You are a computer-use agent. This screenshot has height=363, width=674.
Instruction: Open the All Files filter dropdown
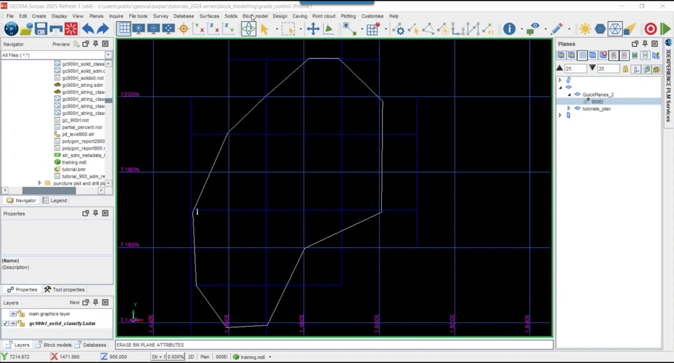point(108,55)
